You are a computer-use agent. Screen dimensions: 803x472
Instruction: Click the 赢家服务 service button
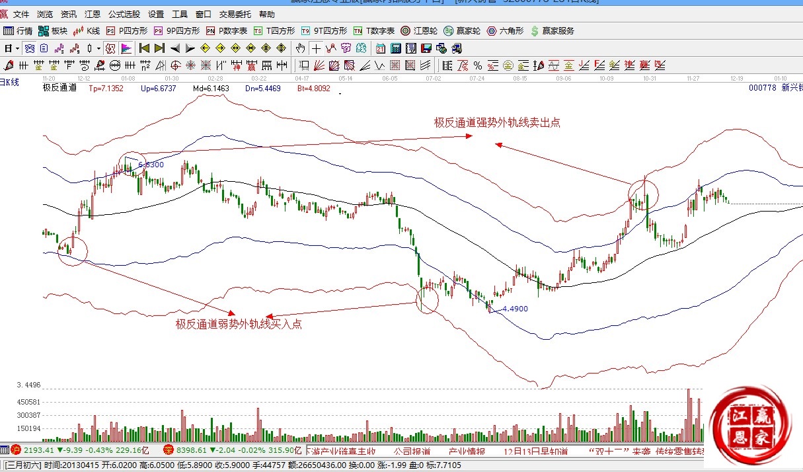coord(553,30)
